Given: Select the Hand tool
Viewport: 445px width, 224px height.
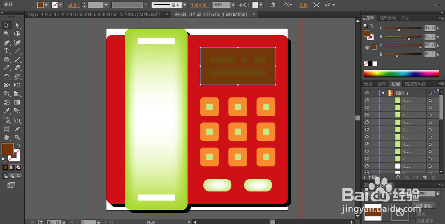Looking at the screenshot, I should 7,137.
